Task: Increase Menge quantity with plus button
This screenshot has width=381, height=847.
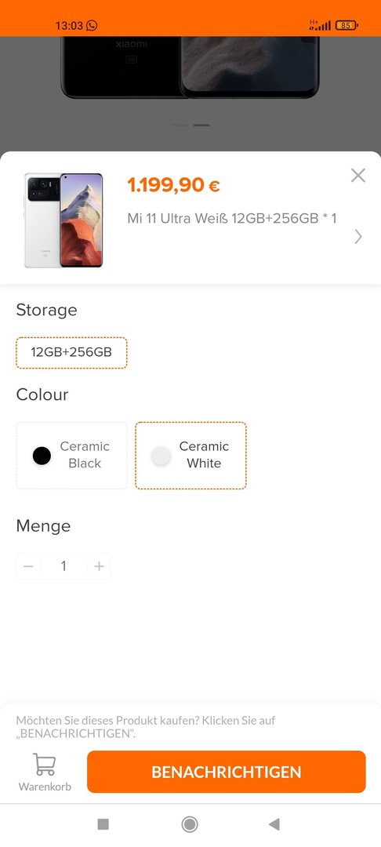Action: (99, 566)
